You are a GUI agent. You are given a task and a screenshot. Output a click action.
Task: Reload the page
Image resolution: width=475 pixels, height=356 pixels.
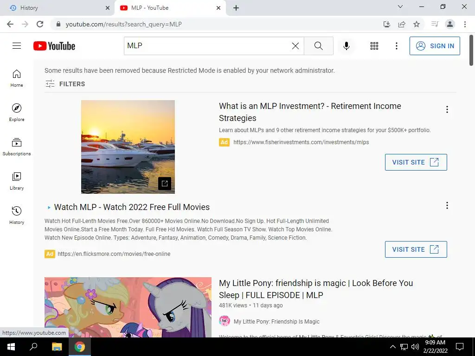[40, 24]
